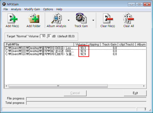Open the File menu
Image resolution: width=153 pixels, height=113 pixels.
click(x=6, y=9)
